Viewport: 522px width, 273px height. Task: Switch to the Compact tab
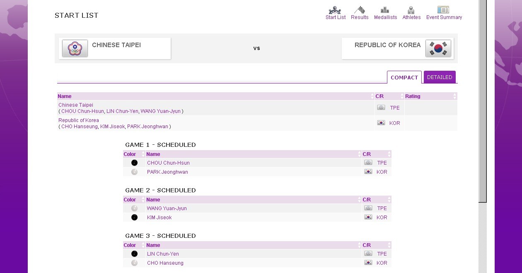pyautogui.click(x=404, y=77)
